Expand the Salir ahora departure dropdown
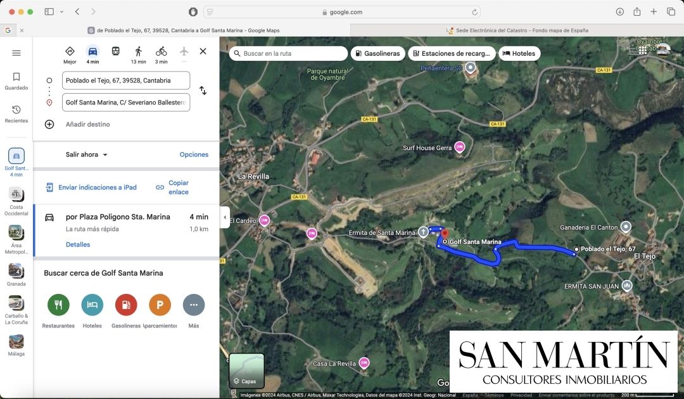 [x=86, y=155]
